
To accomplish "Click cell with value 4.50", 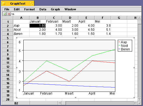I will pyautogui.click(x=87, y=30).
